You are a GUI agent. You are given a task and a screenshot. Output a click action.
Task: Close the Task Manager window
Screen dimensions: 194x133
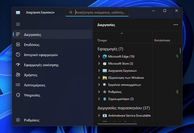(x=177, y=11)
